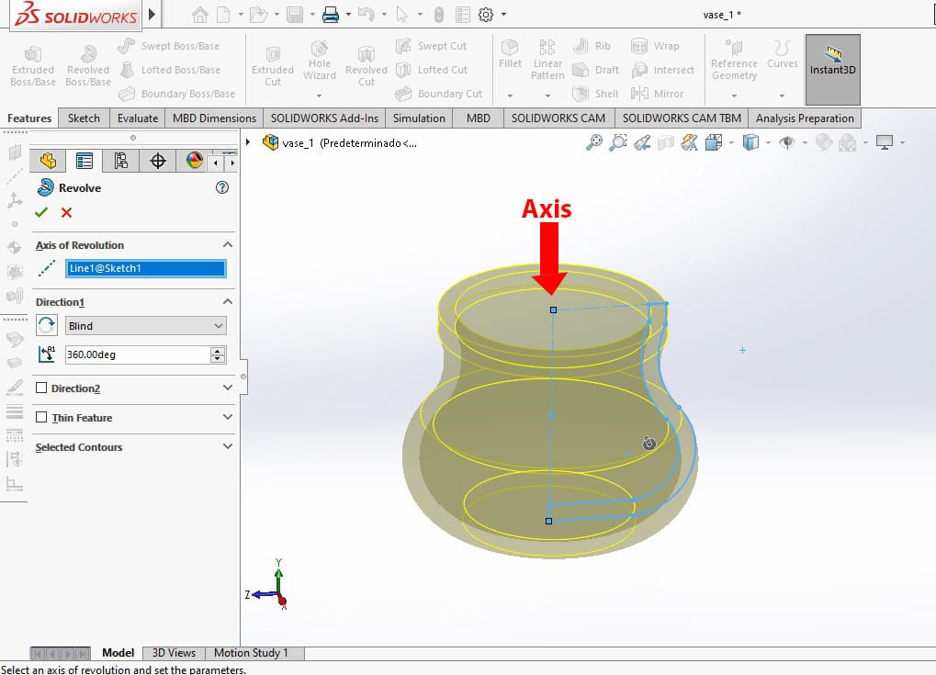Select the Instant3D tool

coord(833,69)
